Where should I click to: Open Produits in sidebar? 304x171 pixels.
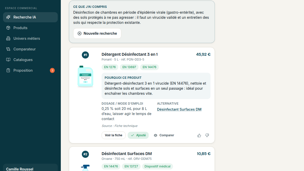[30, 28]
